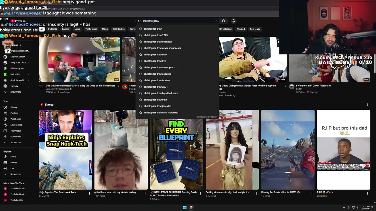Open Playlists in the sidebar
Image resolution: width=376 pixels, height=211 pixels.
14,113
